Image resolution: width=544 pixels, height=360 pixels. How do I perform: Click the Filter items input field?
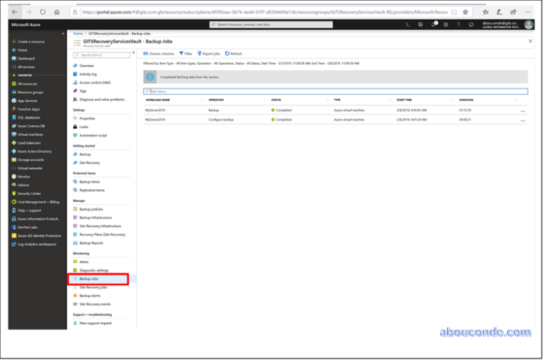click(x=334, y=91)
